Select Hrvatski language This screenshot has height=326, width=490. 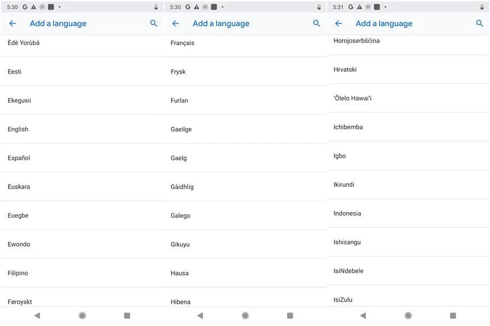[x=408, y=70]
